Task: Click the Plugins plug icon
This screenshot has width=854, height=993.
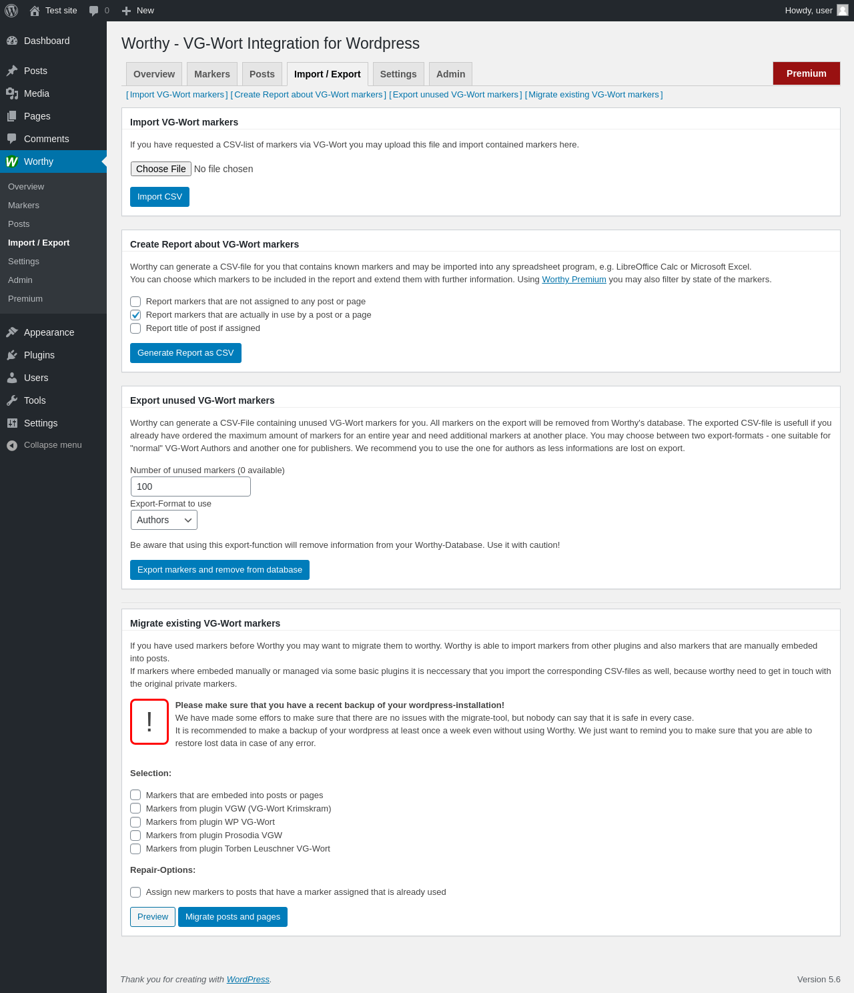Action: (12, 355)
